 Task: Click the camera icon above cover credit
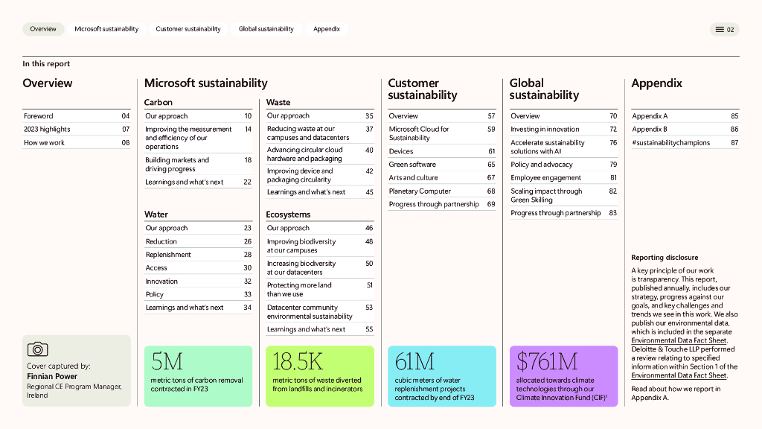click(37, 349)
